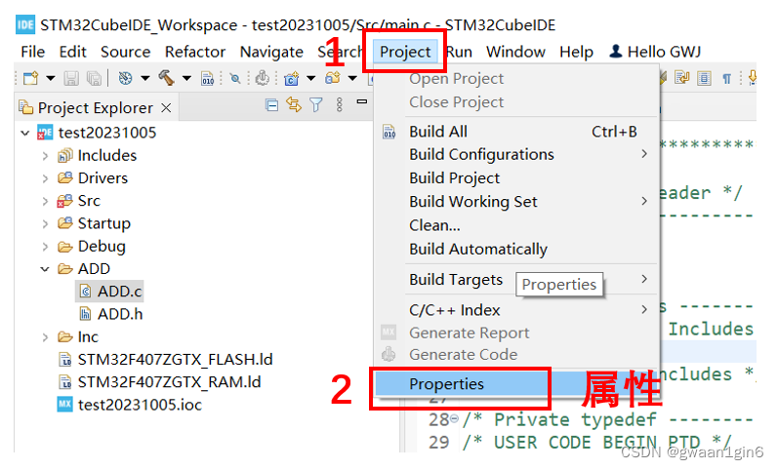Click the build configuration gauge icon
Screen dimensions: 778x470
(125, 78)
